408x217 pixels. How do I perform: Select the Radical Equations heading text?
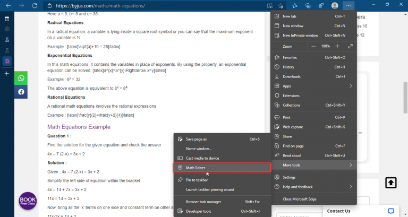point(65,23)
